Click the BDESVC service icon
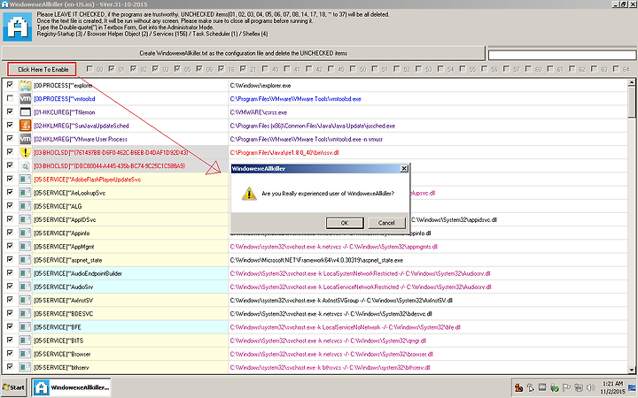 25,313
